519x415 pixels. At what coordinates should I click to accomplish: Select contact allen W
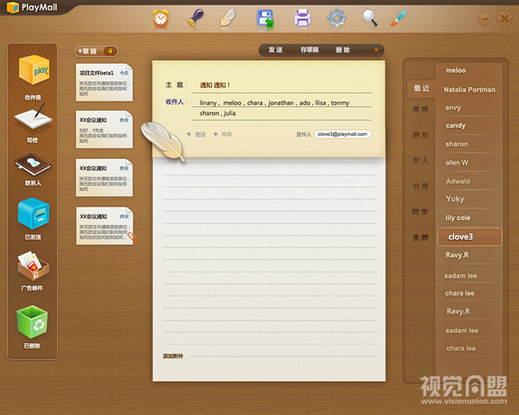click(457, 163)
